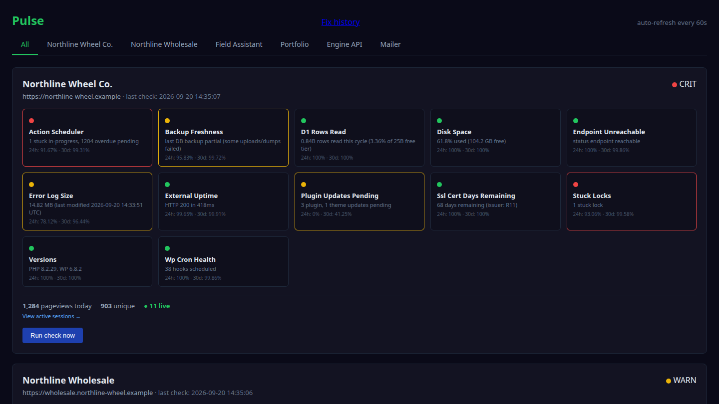The height and width of the screenshot is (404, 719).
Task: Click the WARN status label
Action: pos(685,381)
